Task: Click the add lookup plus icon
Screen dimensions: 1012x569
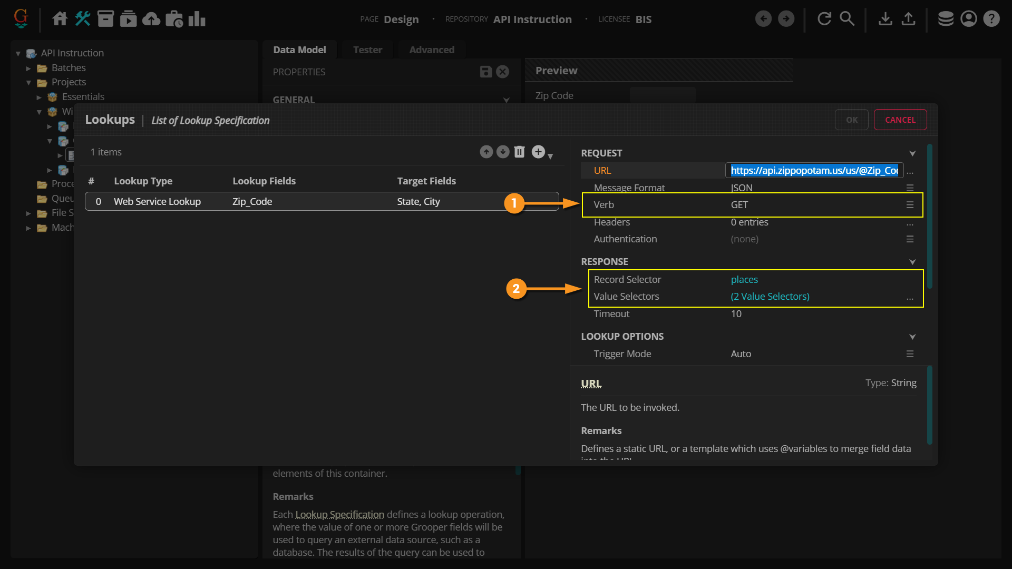Action: [x=538, y=152]
